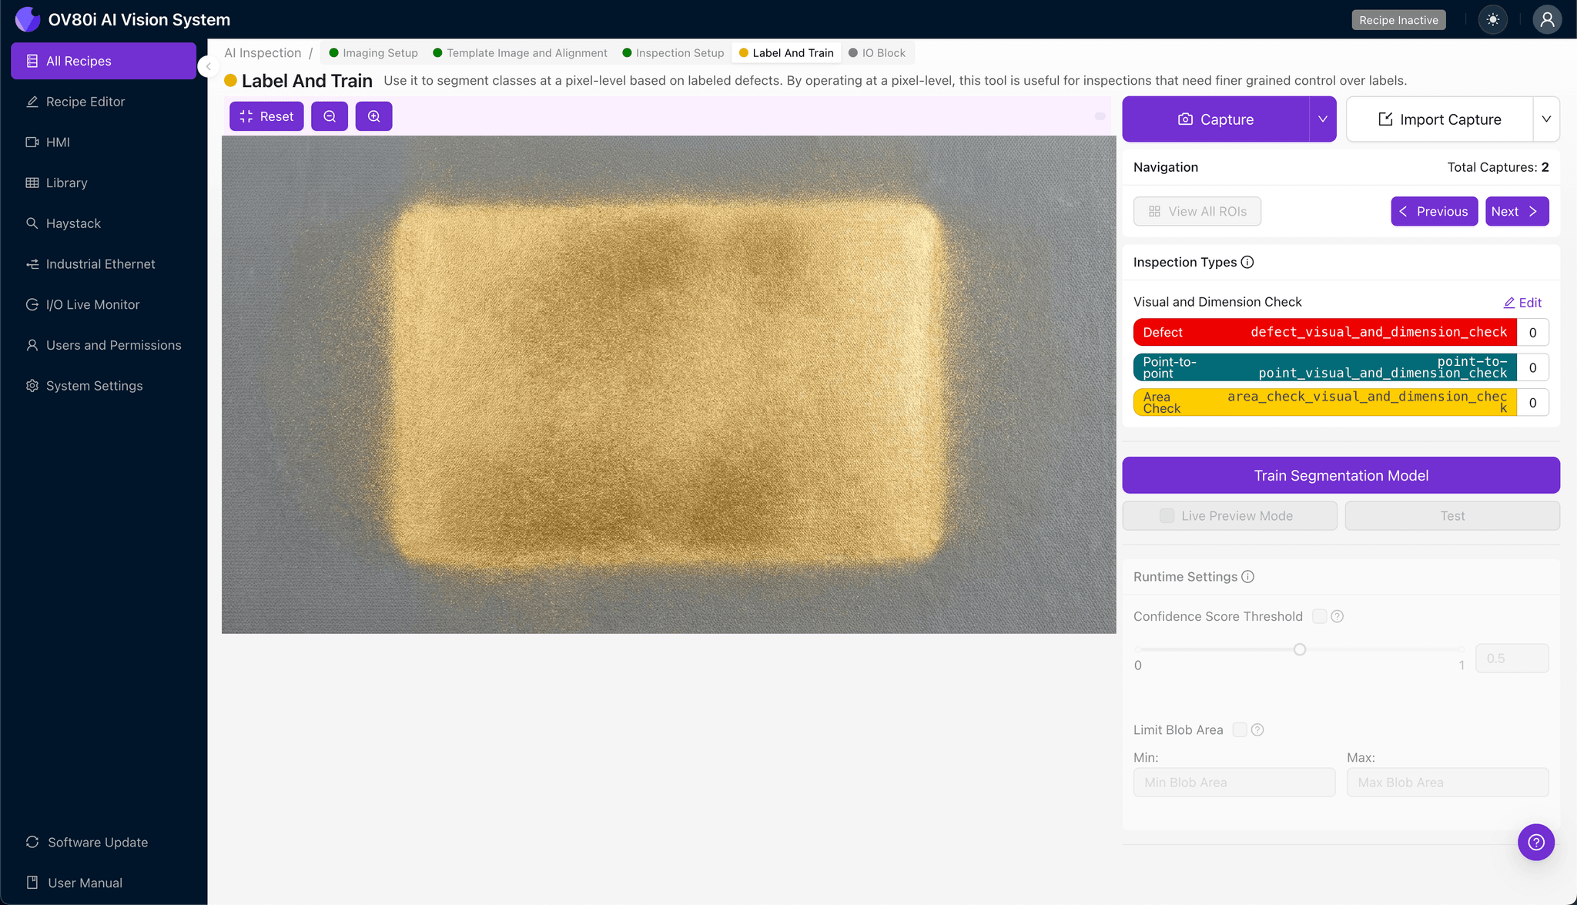The height and width of the screenshot is (905, 1577).
Task: Enable the Confidence Score Threshold checkbox
Action: pyautogui.click(x=1319, y=616)
